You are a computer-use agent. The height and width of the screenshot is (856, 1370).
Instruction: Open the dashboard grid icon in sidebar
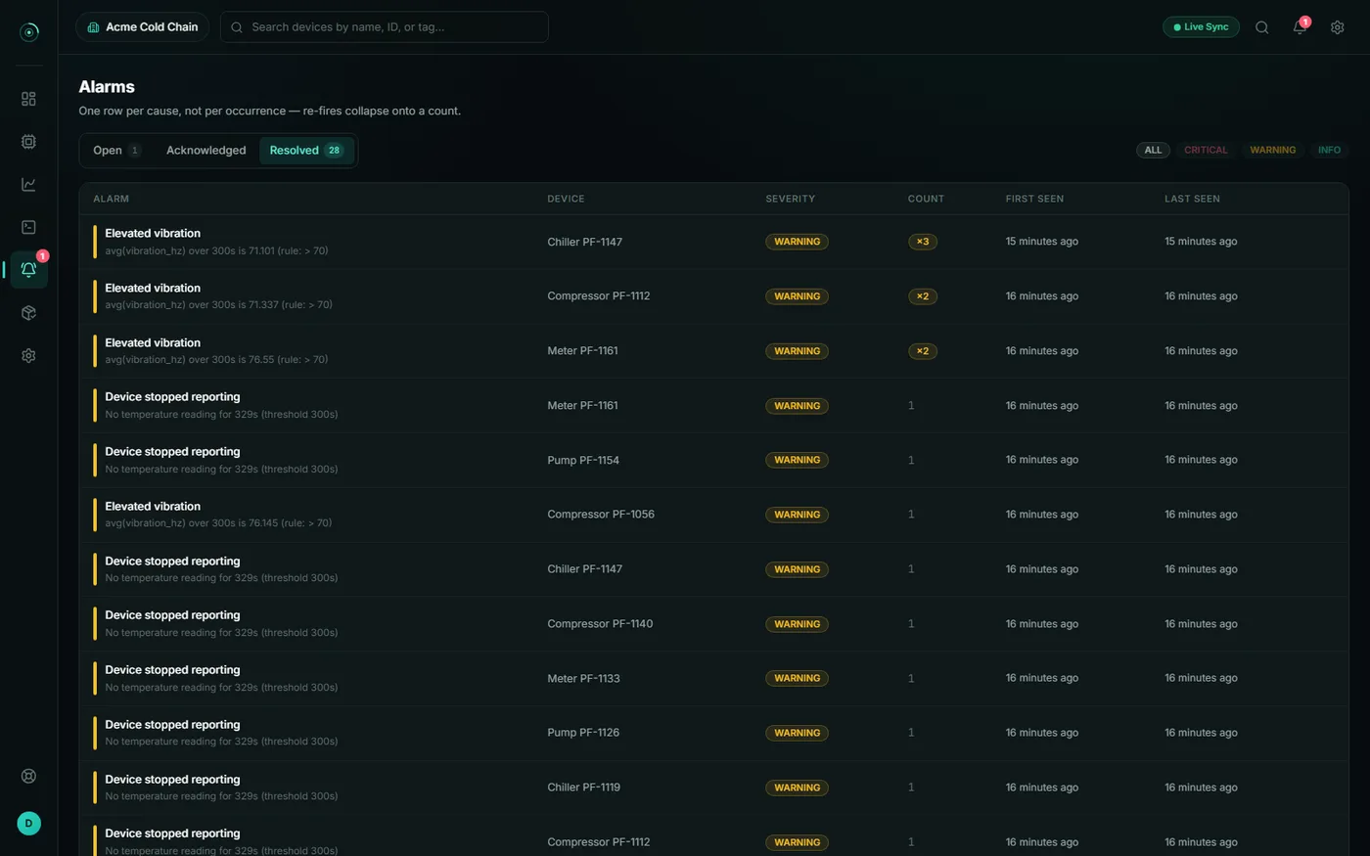tap(28, 99)
